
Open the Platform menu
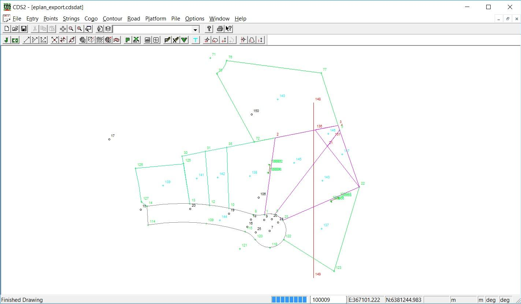[156, 19]
